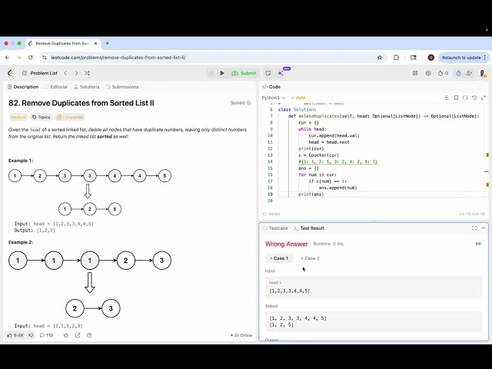This screenshot has width=492, height=369.
Task: Switch to the Solutions tab
Action: [87, 87]
